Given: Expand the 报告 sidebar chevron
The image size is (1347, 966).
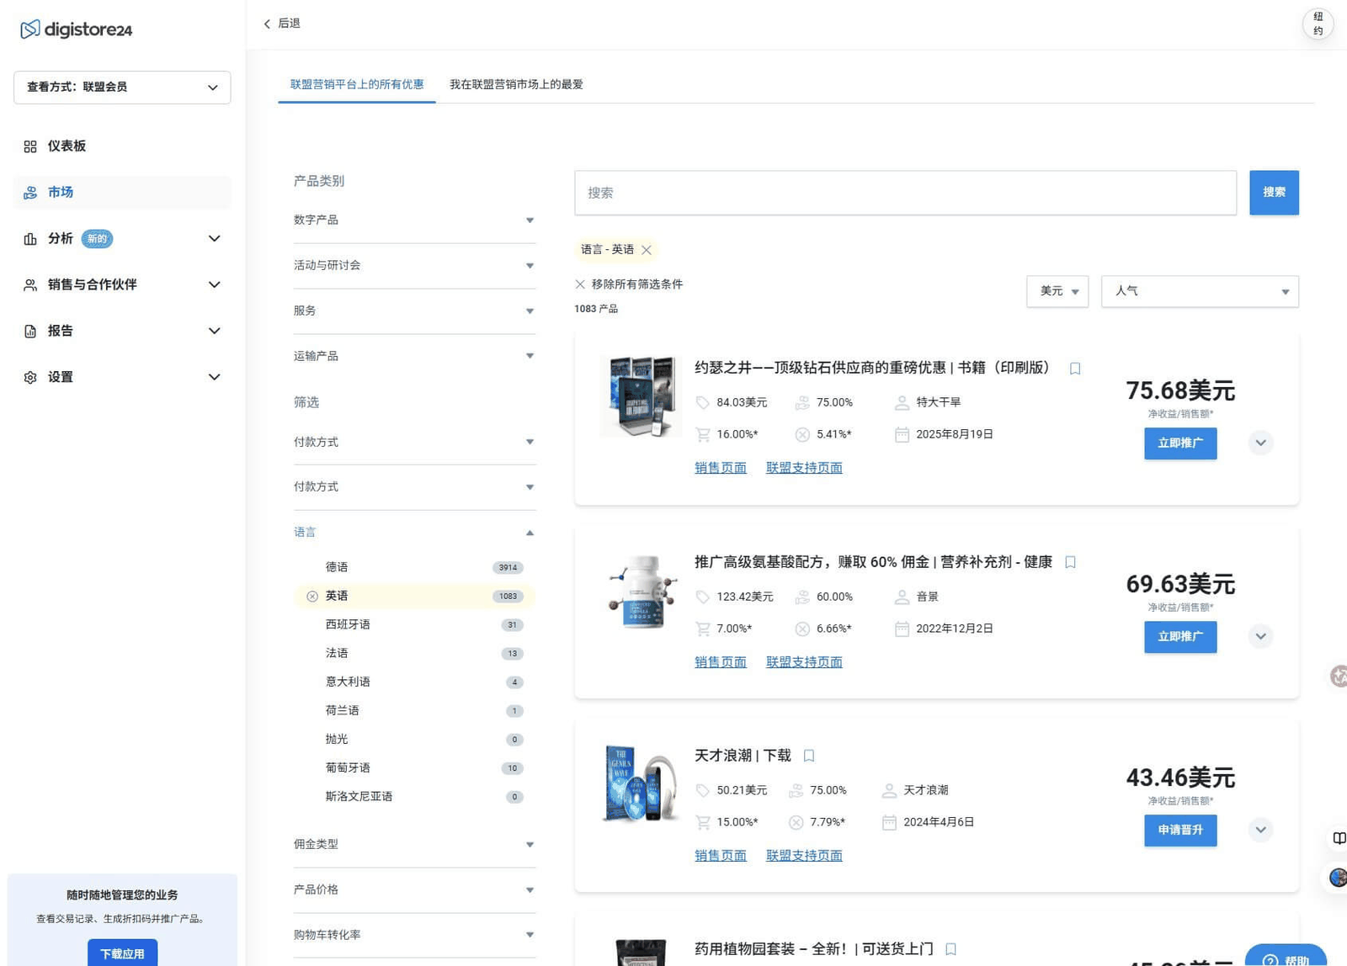Looking at the screenshot, I should [x=214, y=332].
